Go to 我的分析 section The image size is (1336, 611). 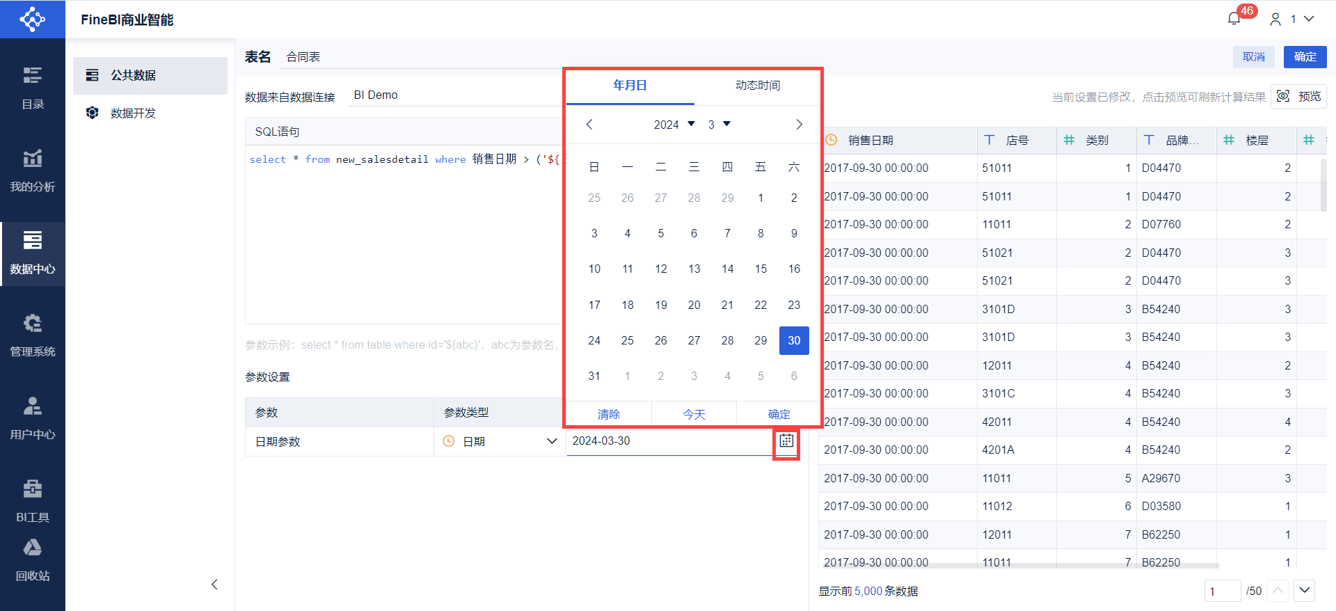click(x=33, y=170)
